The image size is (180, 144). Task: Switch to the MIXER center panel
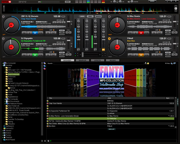pos(82,16)
